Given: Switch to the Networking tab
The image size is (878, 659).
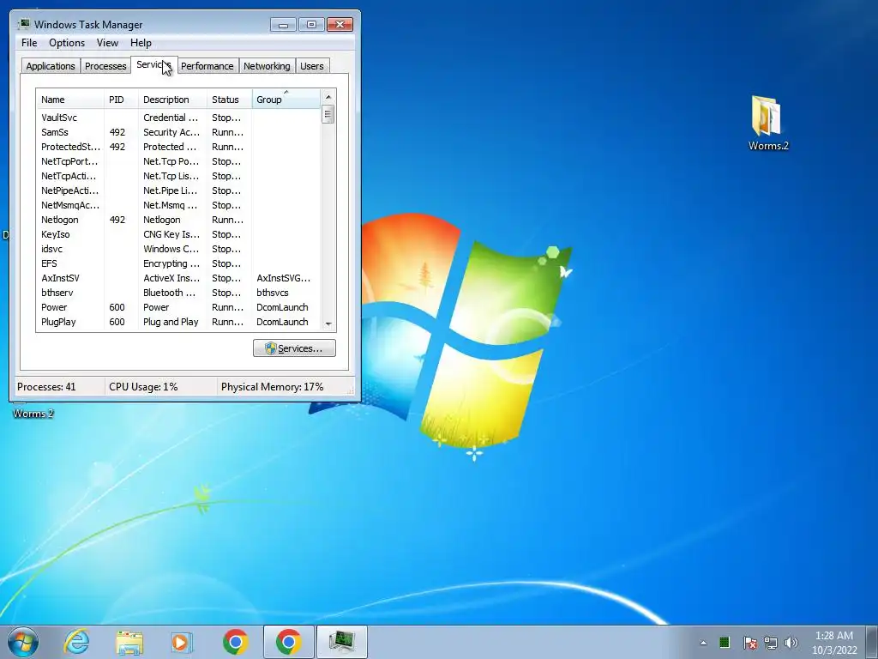Looking at the screenshot, I should click(x=267, y=66).
